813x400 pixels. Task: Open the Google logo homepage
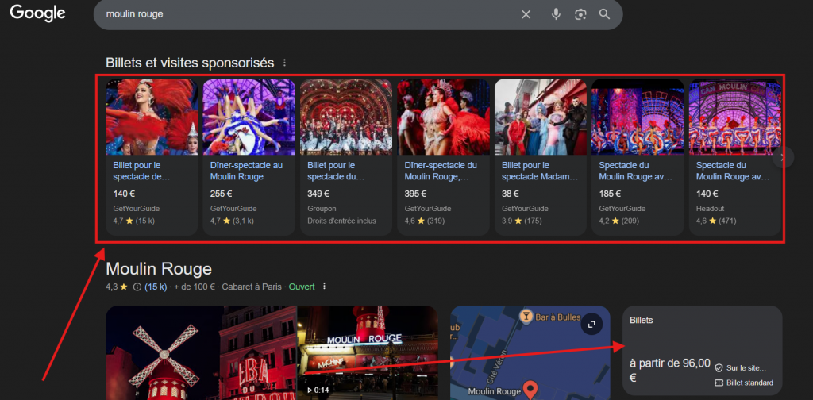click(x=37, y=13)
